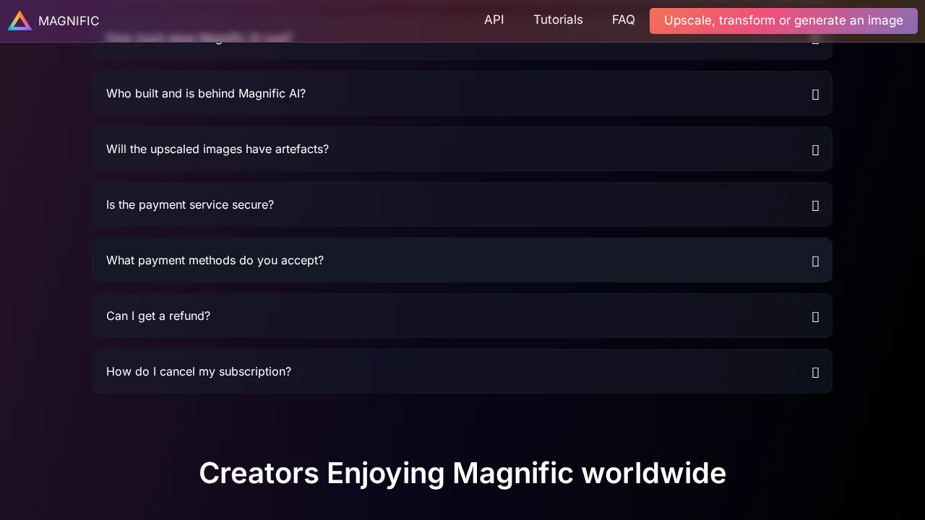The width and height of the screenshot is (925, 520).
Task: Click the expand icon on "How do I cancel my subscription?"
Action: (815, 372)
